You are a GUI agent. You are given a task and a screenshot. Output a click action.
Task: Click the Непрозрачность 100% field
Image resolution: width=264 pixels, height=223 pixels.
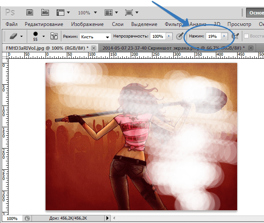pyautogui.click(x=158, y=37)
